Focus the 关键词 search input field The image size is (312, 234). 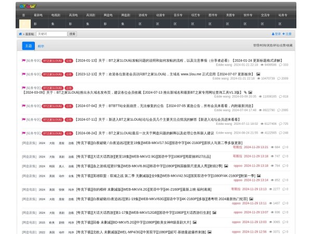[52, 34]
